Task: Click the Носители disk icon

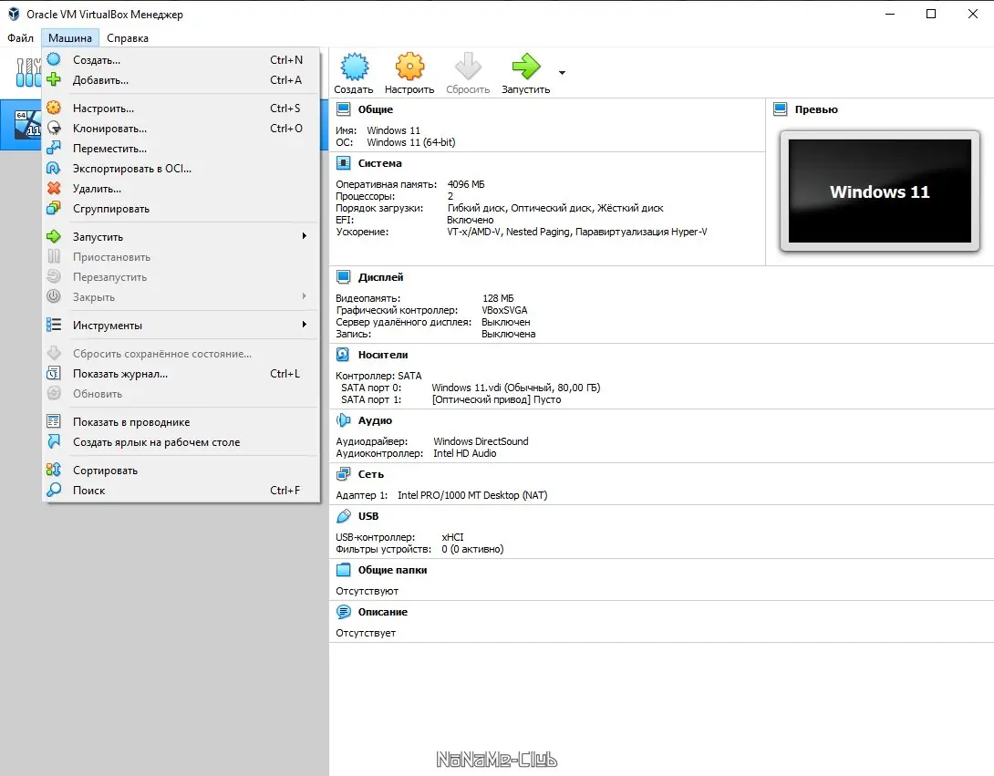Action: click(x=343, y=355)
